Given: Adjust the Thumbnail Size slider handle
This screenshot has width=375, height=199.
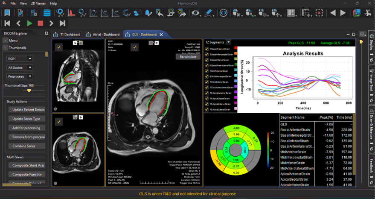Looking at the screenshot, I should [29, 91].
